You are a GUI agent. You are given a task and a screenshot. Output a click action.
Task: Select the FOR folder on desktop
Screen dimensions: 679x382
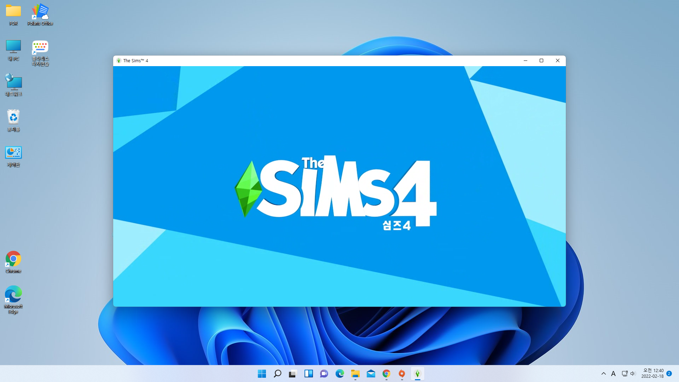point(13,15)
